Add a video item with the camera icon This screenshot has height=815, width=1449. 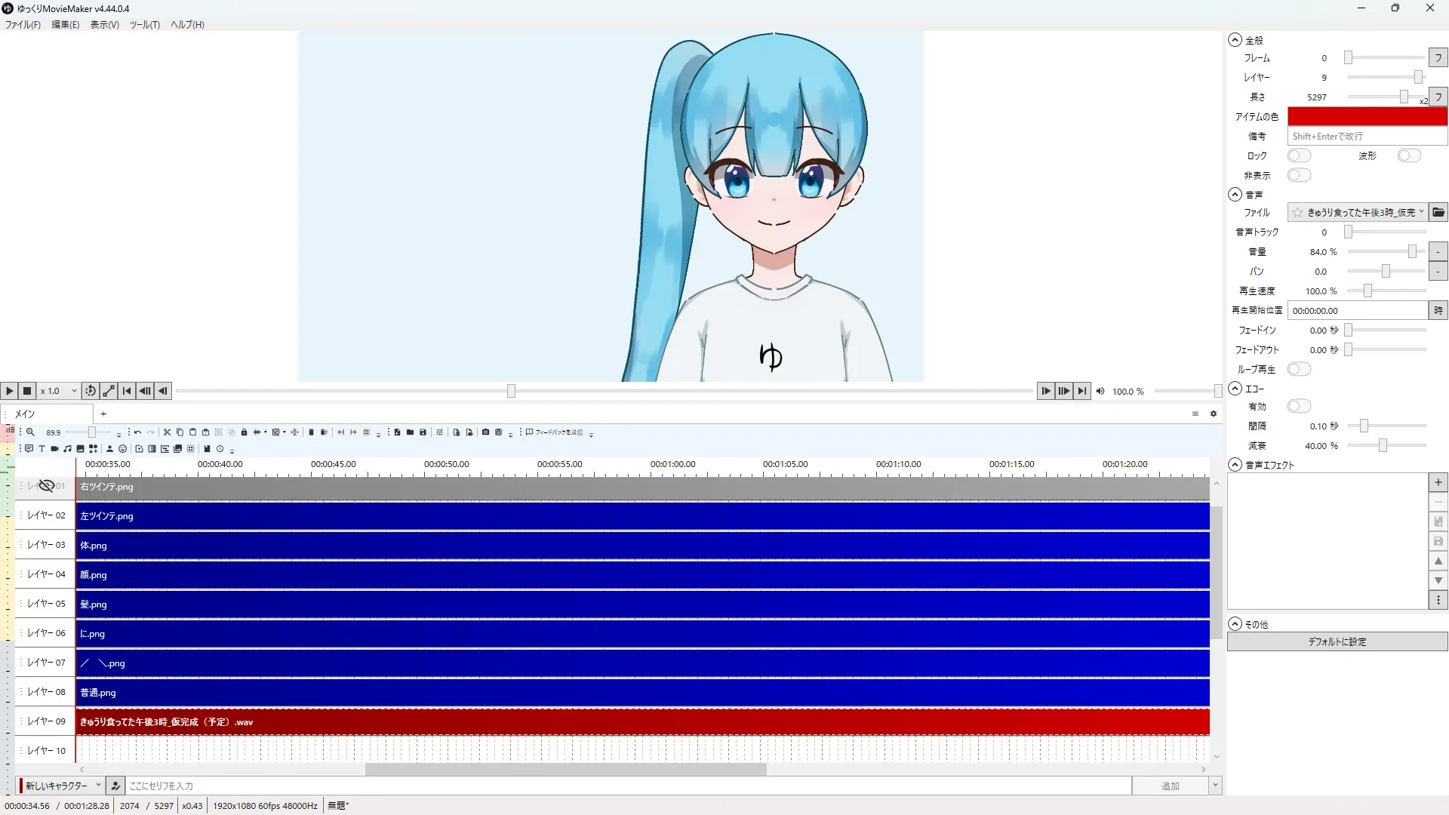pos(54,448)
